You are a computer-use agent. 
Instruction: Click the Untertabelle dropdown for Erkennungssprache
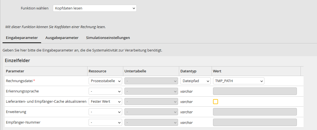click(x=151, y=91)
